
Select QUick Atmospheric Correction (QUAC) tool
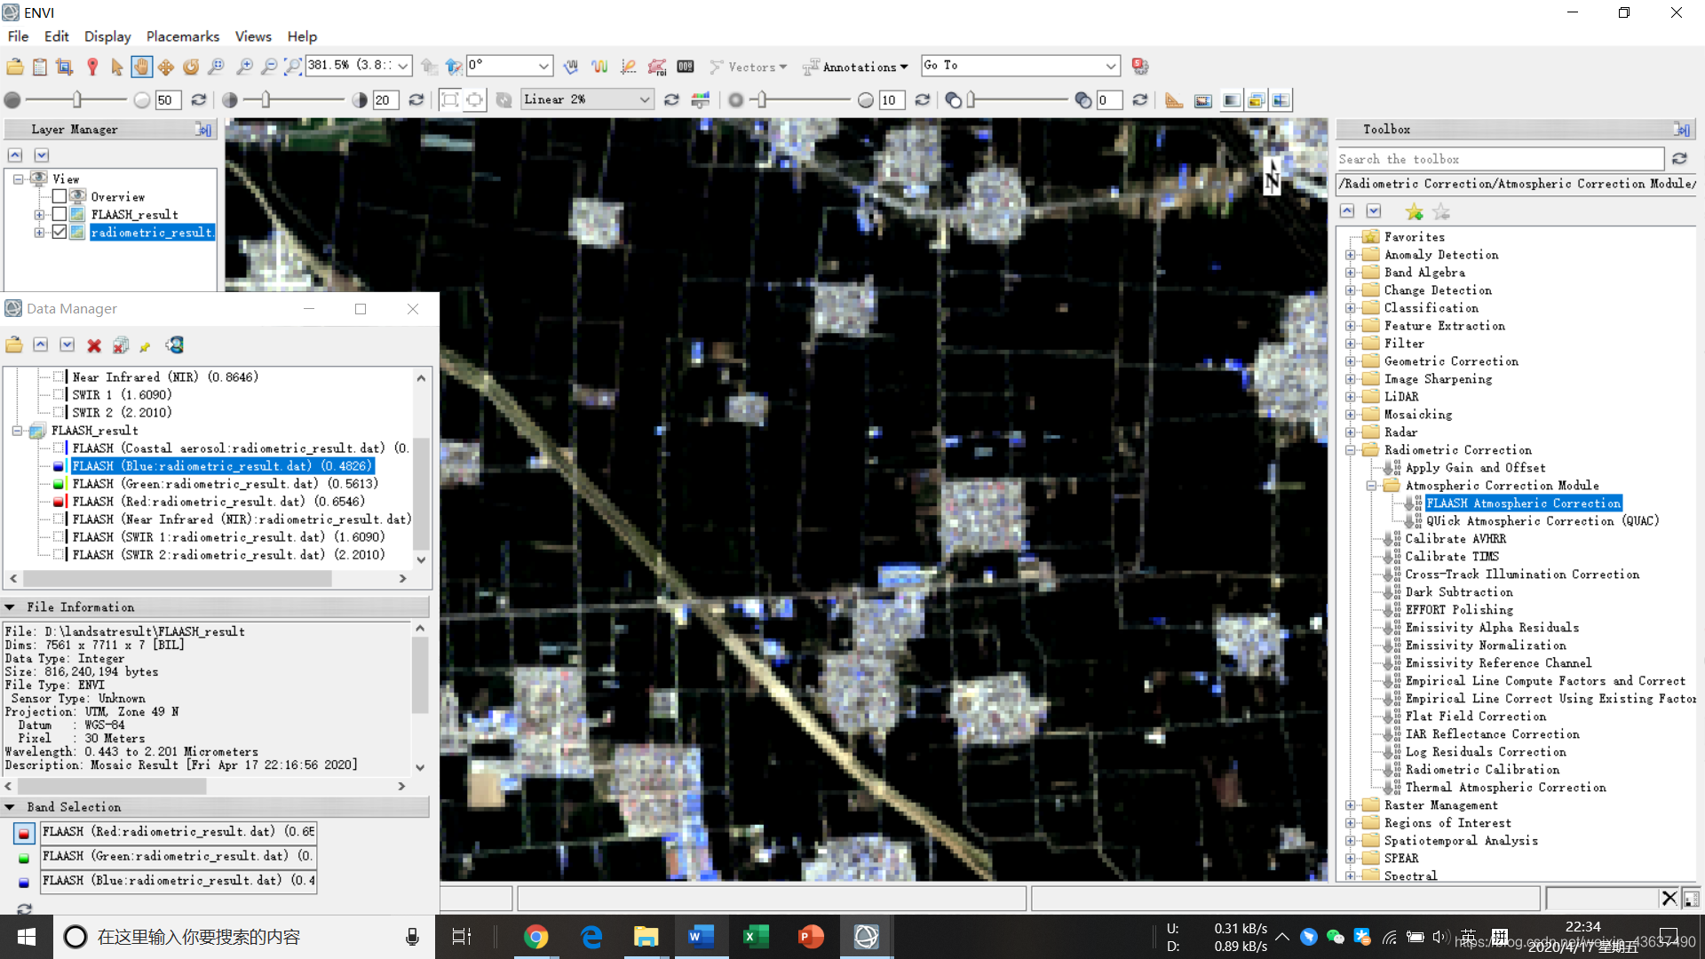click(x=1542, y=521)
